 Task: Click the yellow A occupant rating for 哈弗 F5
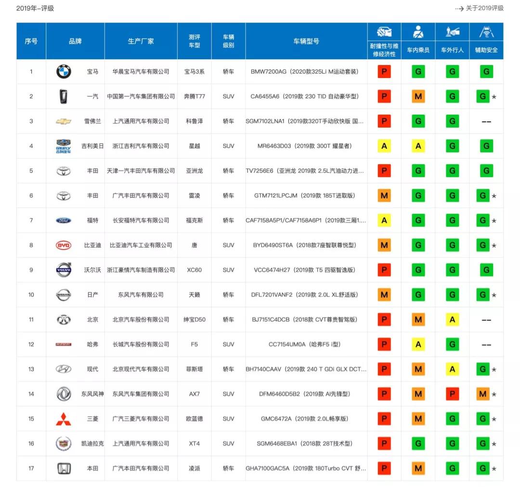pyautogui.click(x=418, y=345)
